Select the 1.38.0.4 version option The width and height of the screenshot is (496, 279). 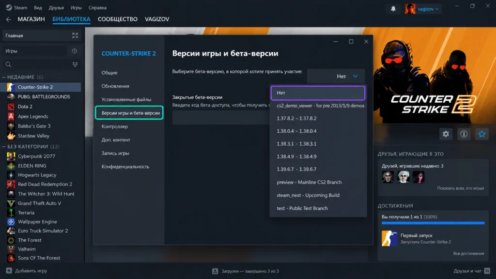click(319, 131)
